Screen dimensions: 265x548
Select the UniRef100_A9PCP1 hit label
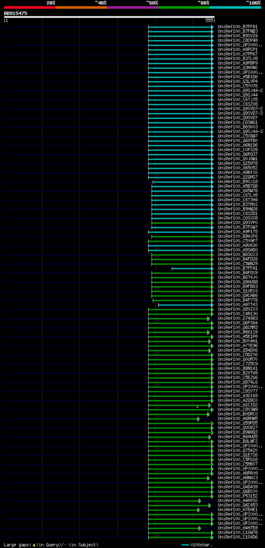coord(238,49)
